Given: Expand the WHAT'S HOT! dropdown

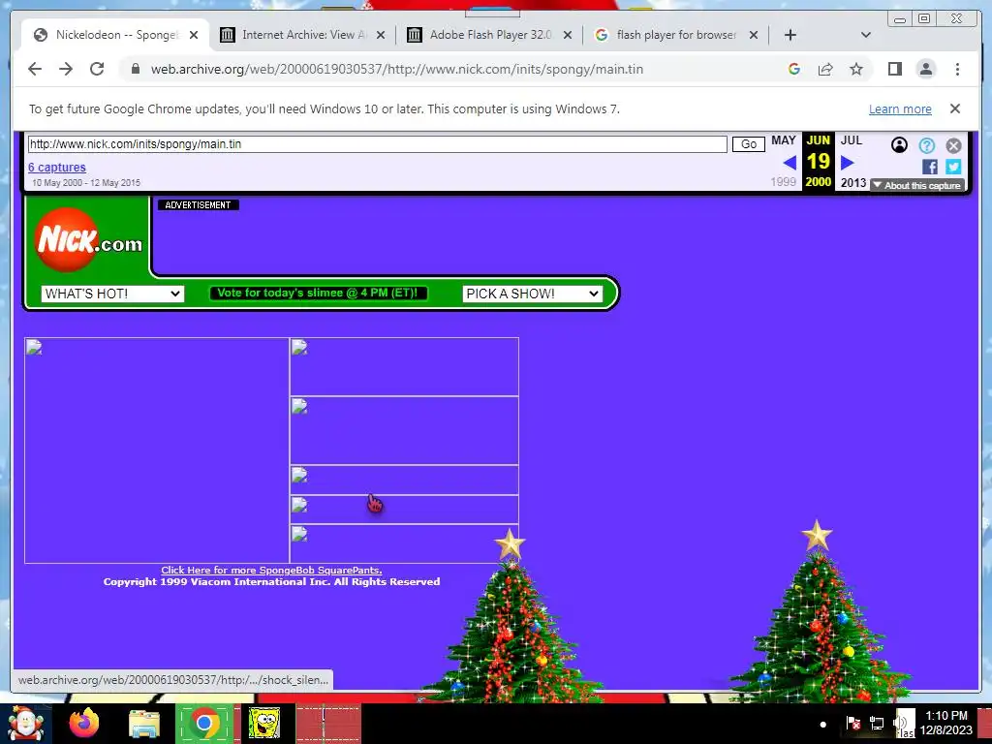Looking at the screenshot, I should coord(112,294).
